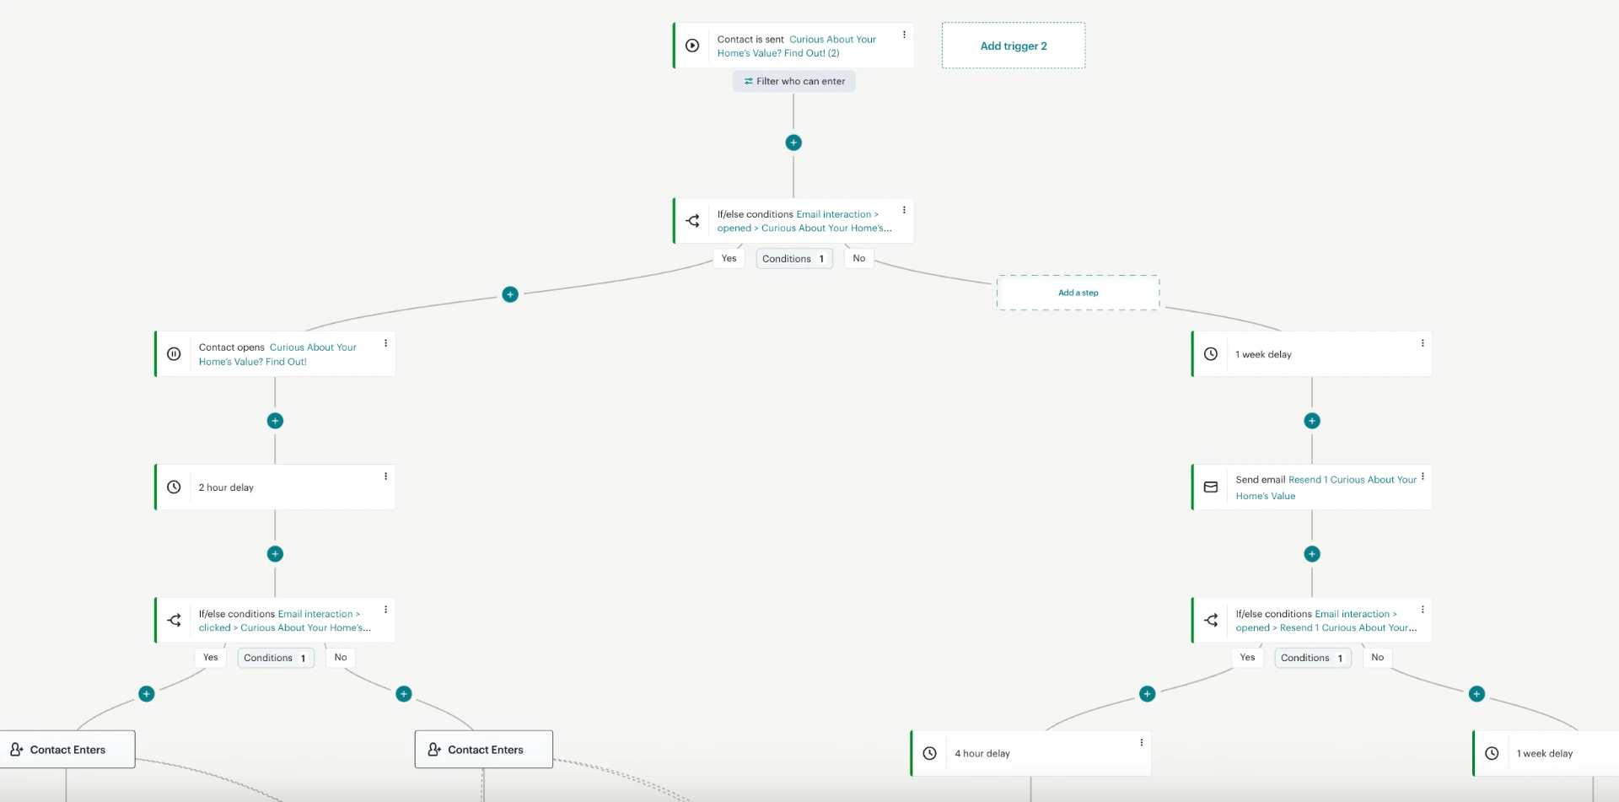
Task: Open the three-dot menu on the upper 1 week delay step
Action: coord(1423,343)
